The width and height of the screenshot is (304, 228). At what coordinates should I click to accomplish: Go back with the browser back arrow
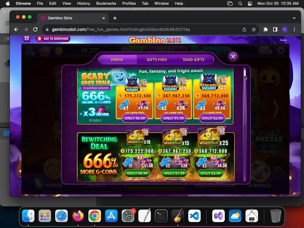pos(16,29)
